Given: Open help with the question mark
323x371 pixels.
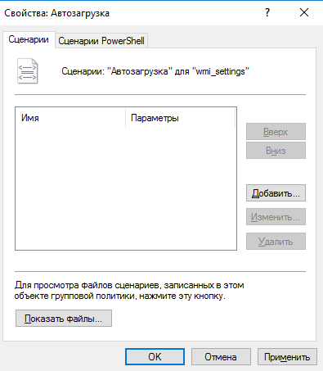Looking at the screenshot, I should click(x=267, y=12).
